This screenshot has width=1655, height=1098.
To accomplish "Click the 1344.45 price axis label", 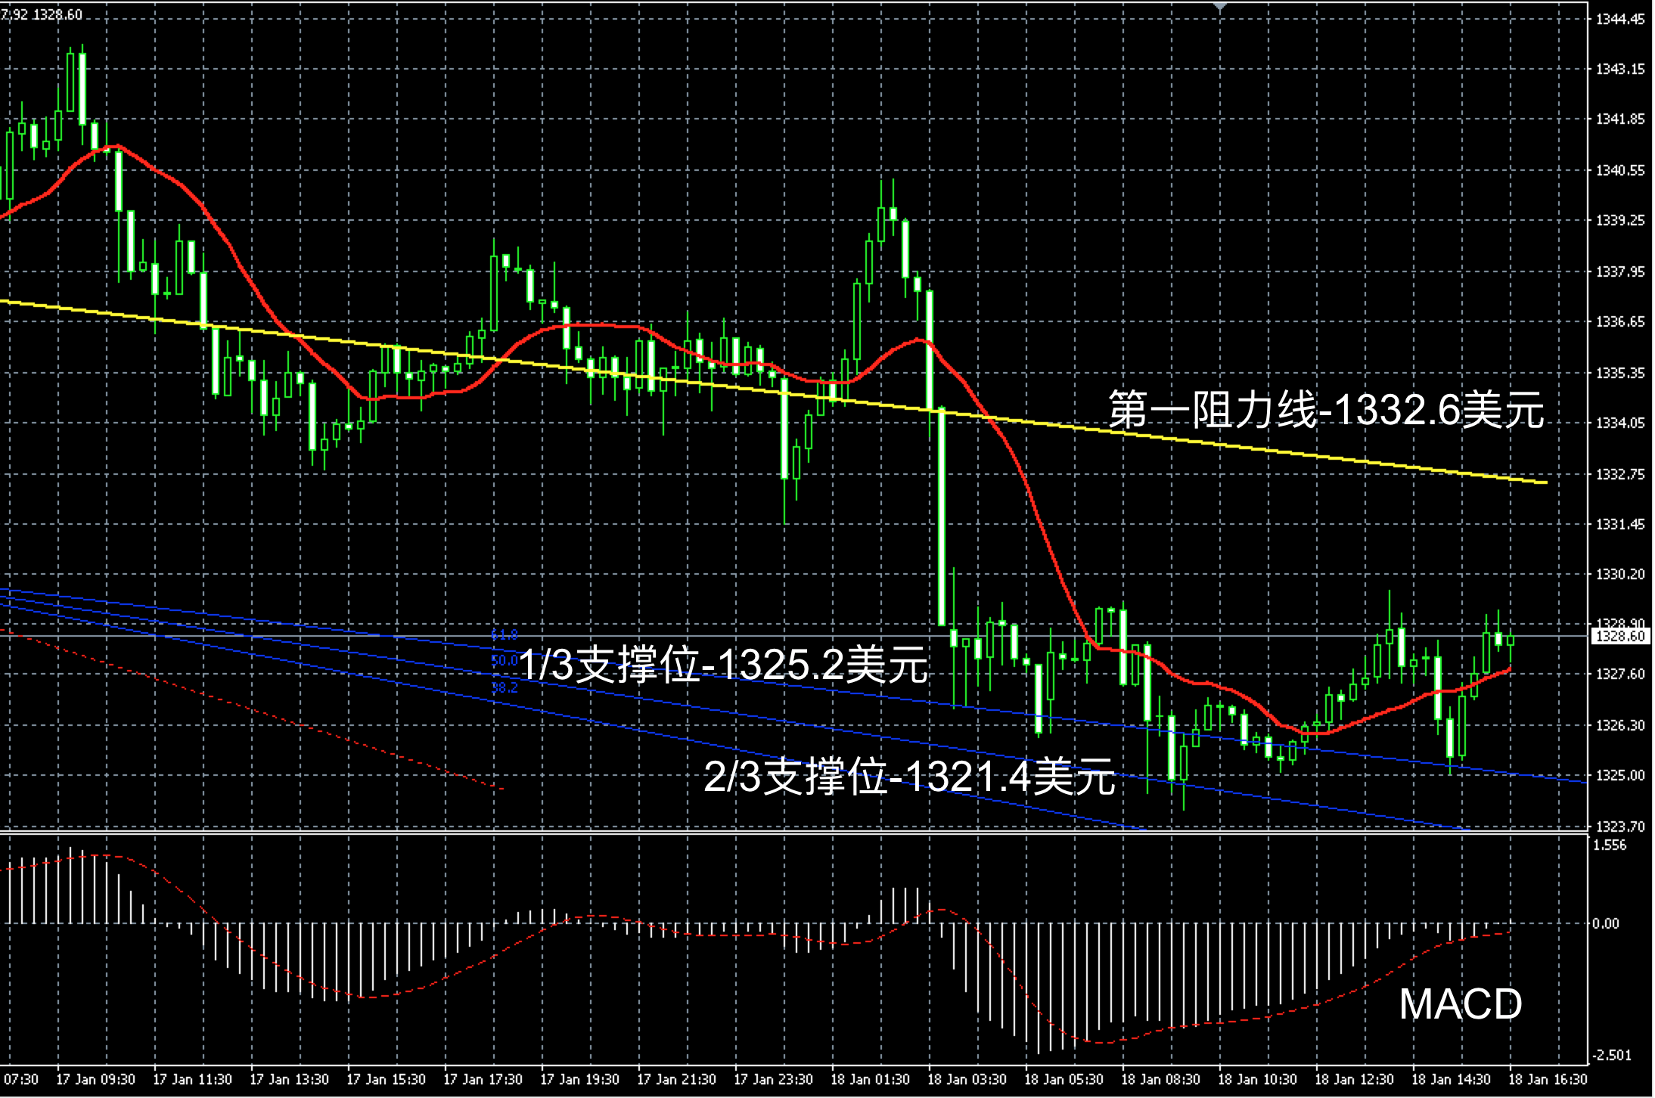I will pyautogui.click(x=1619, y=20).
